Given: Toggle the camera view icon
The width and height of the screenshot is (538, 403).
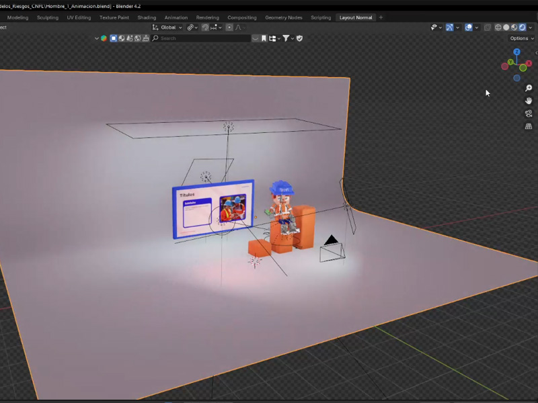Looking at the screenshot, I should click(529, 114).
